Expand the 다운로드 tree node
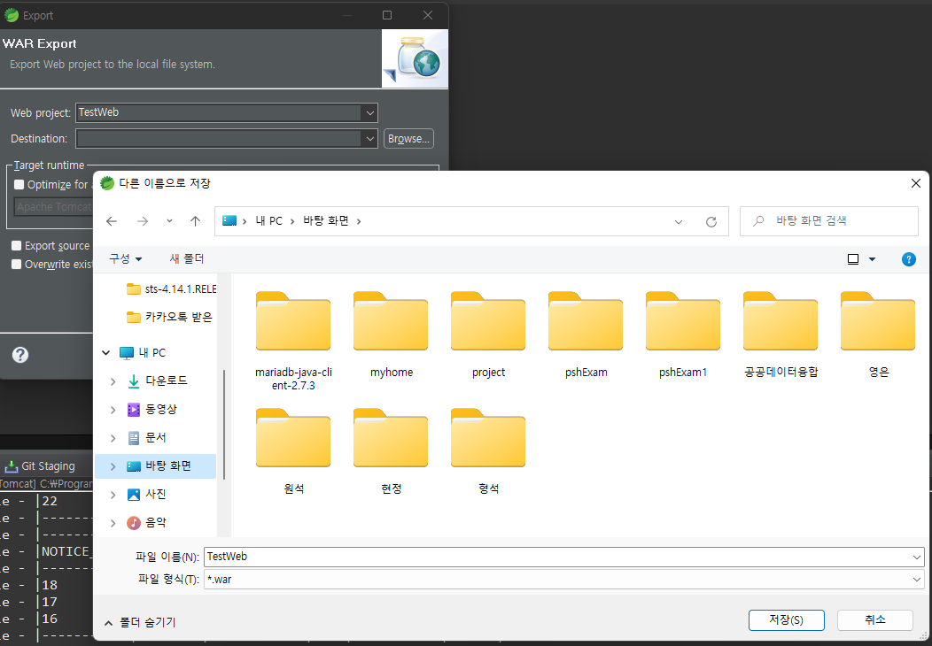Screen dimensions: 932x646 (113, 381)
